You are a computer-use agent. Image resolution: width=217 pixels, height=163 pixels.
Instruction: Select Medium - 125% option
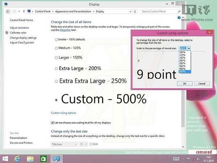[x=56, y=48]
